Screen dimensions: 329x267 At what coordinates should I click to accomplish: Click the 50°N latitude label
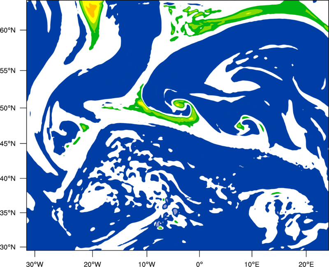pyautogui.click(x=8, y=108)
